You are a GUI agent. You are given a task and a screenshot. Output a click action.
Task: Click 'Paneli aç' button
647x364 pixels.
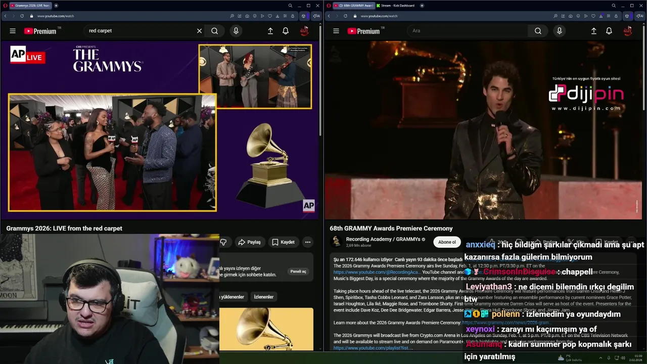[298, 271]
